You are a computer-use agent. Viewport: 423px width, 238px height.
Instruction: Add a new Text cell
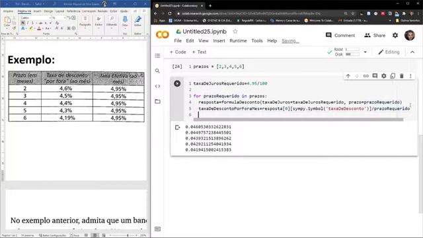coord(199,52)
